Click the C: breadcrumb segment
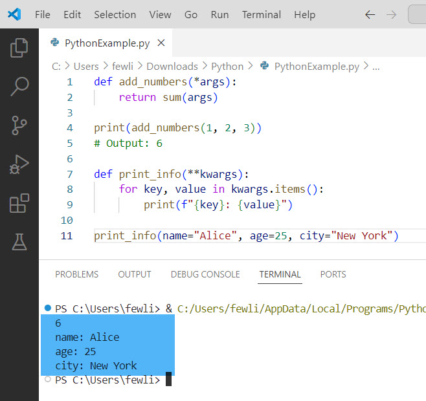426x401 pixels. point(56,67)
